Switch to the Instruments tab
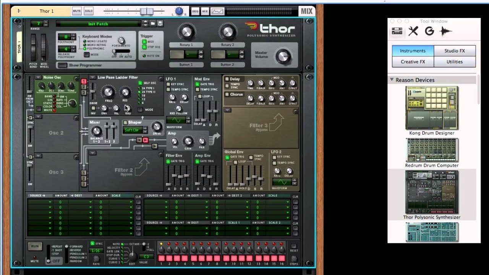 pos(413,50)
